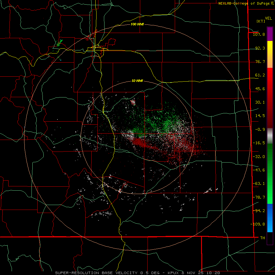This screenshot has height=275, width=275.
Task: Click the -94.2 legend value
Action: [259, 211]
